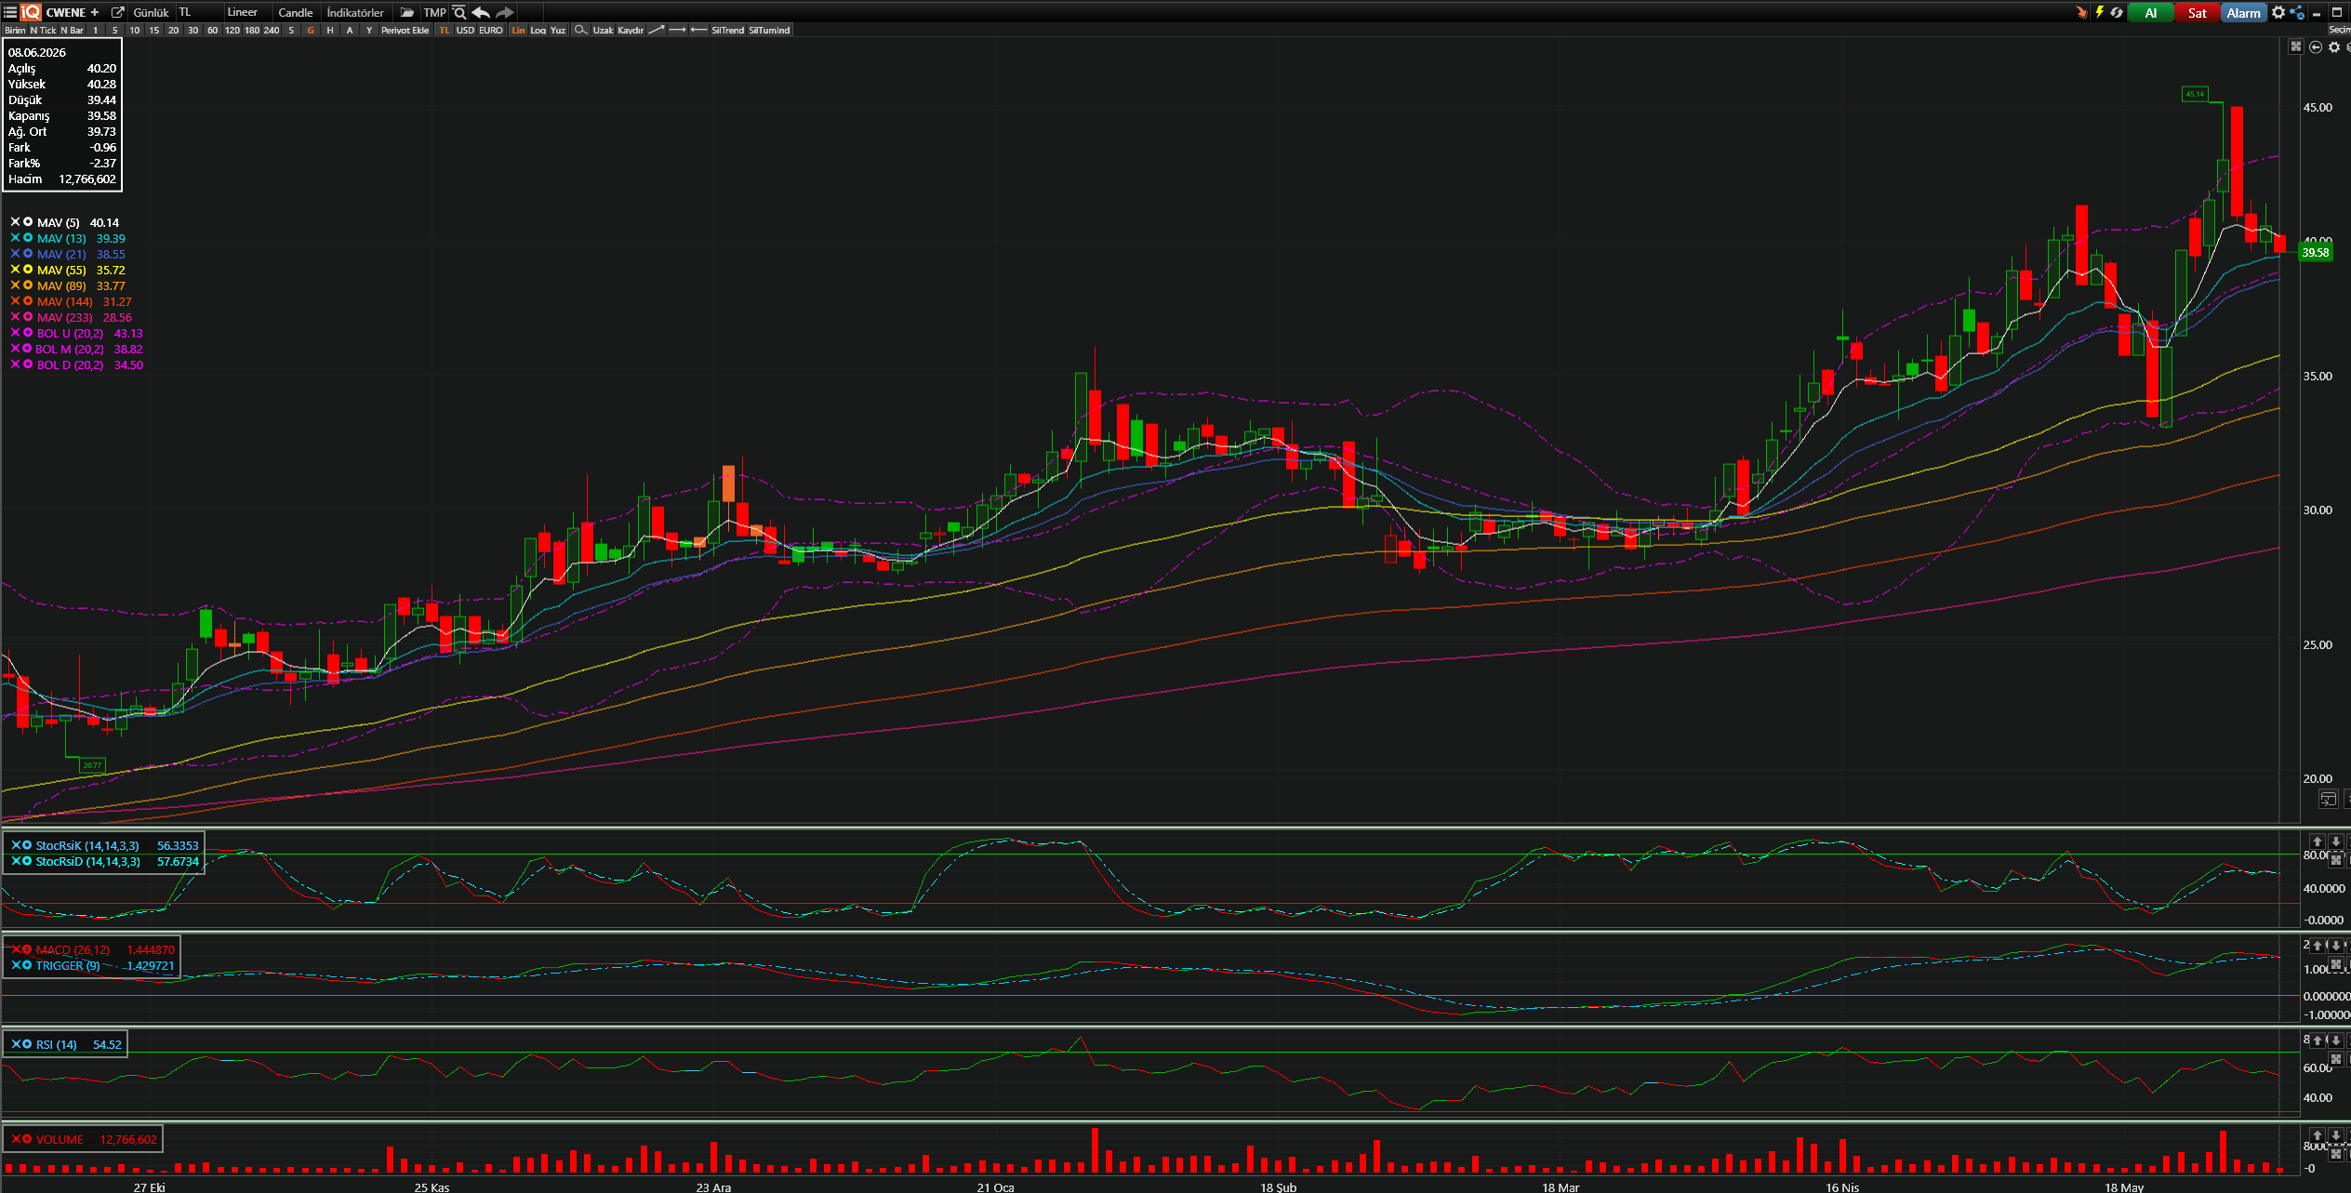Move the StocRSI panel down
Image resolution: width=2351 pixels, height=1193 pixels.
(2335, 842)
